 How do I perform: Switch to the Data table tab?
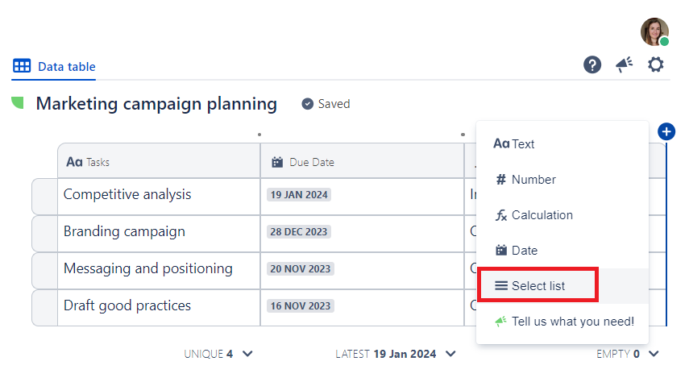point(54,67)
